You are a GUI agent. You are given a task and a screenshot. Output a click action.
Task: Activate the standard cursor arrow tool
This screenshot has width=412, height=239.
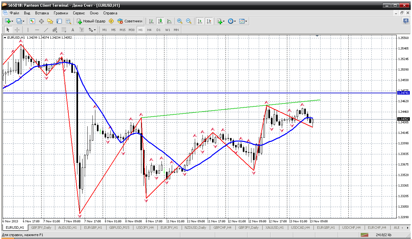point(8,30)
